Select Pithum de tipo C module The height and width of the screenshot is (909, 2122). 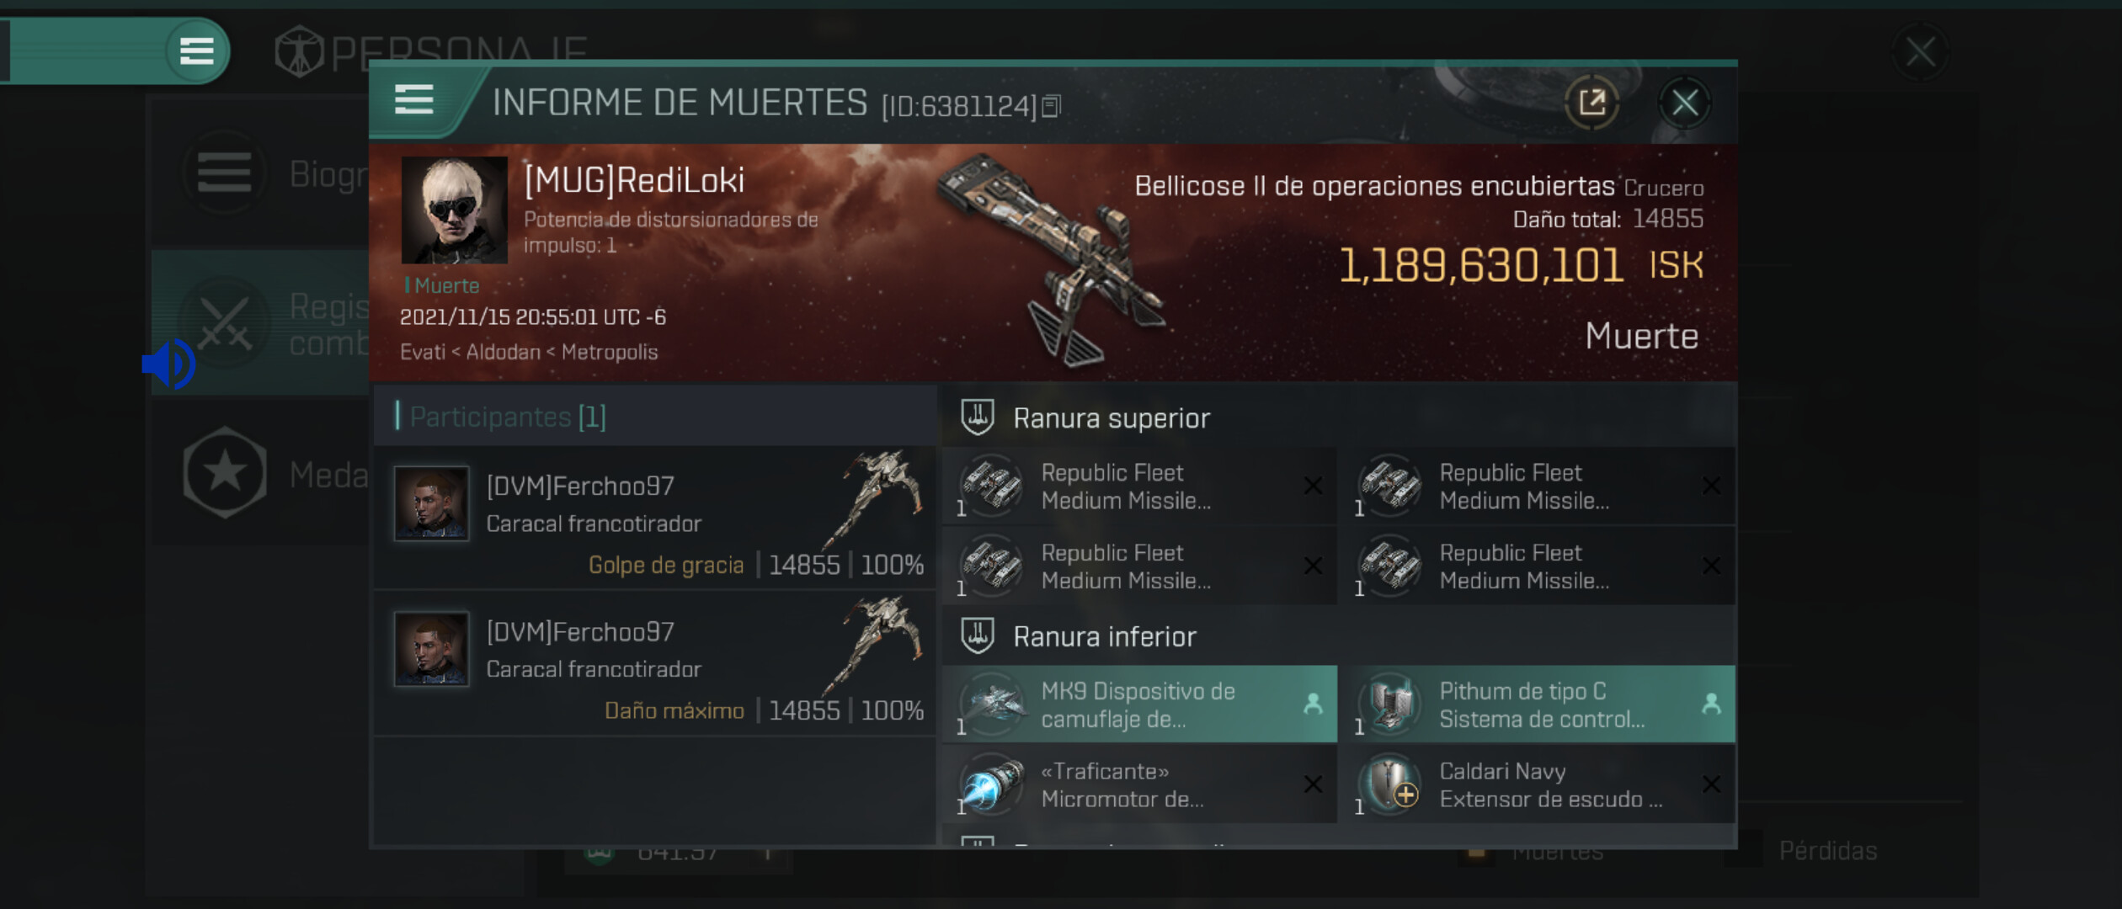(1540, 704)
